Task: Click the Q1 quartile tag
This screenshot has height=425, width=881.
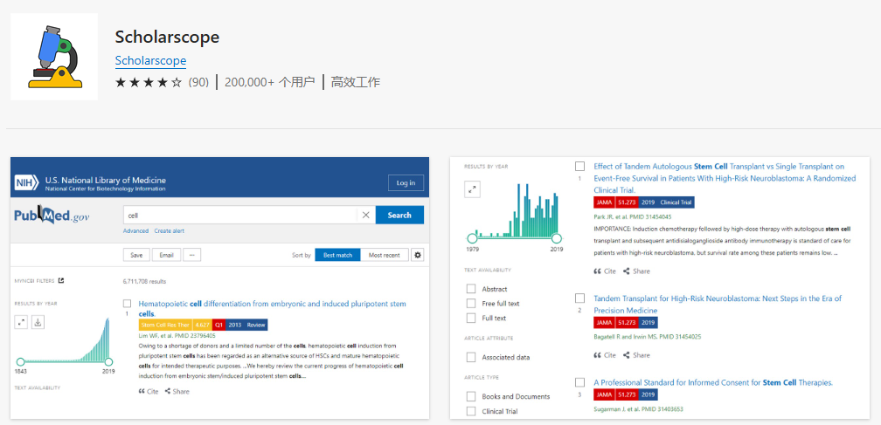Action: [x=219, y=325]
